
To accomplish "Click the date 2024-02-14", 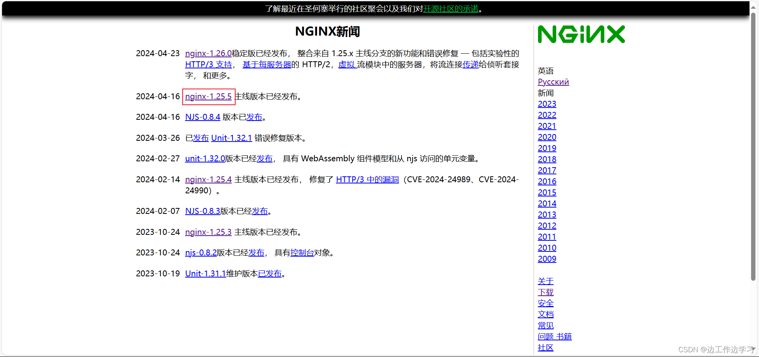I will point(158,179).
